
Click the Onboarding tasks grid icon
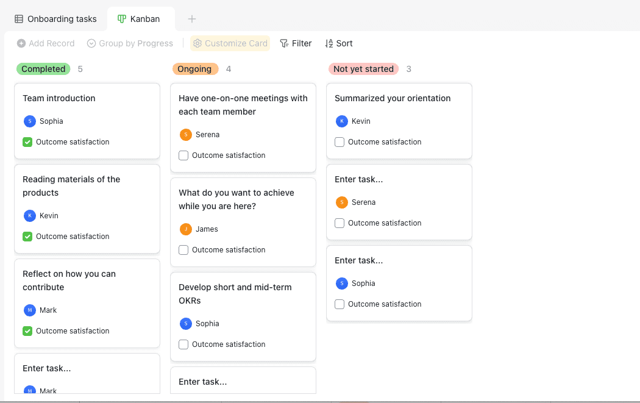19,19
